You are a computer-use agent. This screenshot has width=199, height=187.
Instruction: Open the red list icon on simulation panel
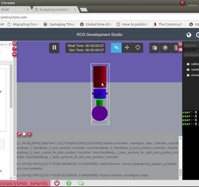pyautogui.click(x=180, y=50)
